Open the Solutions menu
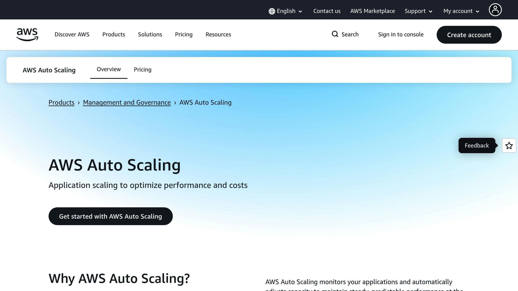The width and height of the screenshot is (518, 291). [150, 34]
